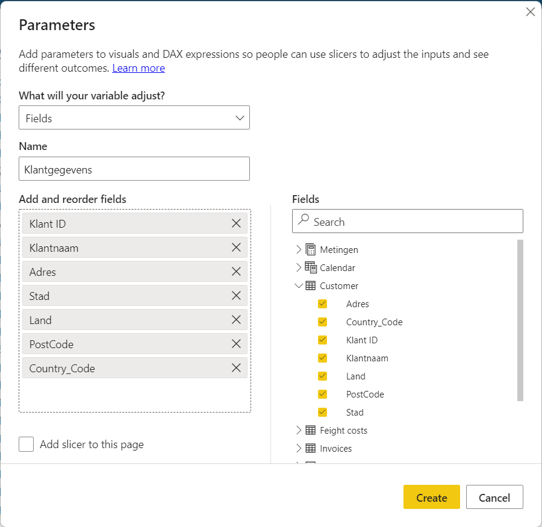
Task: Remove Stad from added fields
Action: coord(236,296)
